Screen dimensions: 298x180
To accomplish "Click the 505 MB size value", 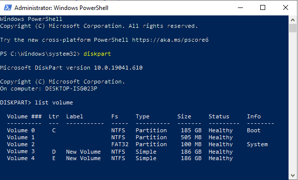I will tap(191, 137).
